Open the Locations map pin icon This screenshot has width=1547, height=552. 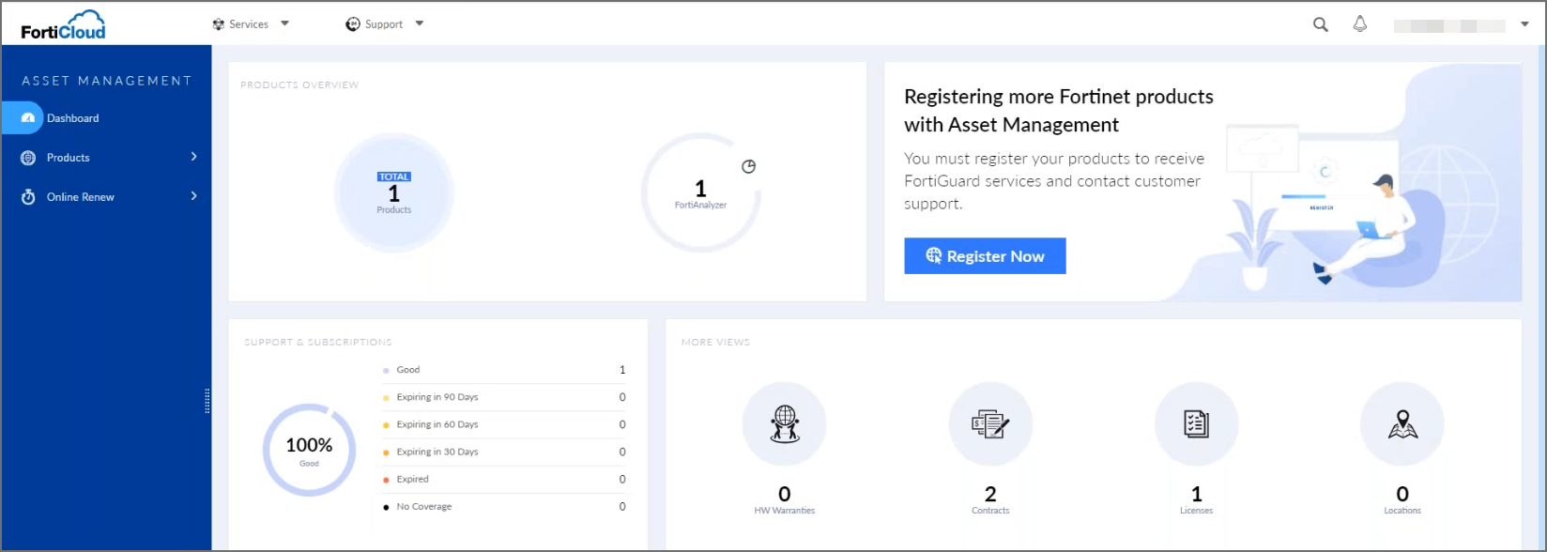point(1401,424)
